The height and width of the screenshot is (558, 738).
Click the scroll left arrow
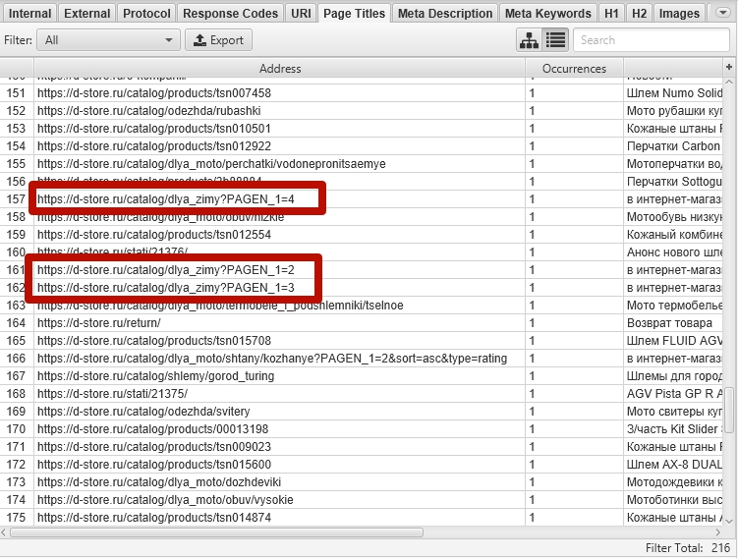(x=4, y=532)
